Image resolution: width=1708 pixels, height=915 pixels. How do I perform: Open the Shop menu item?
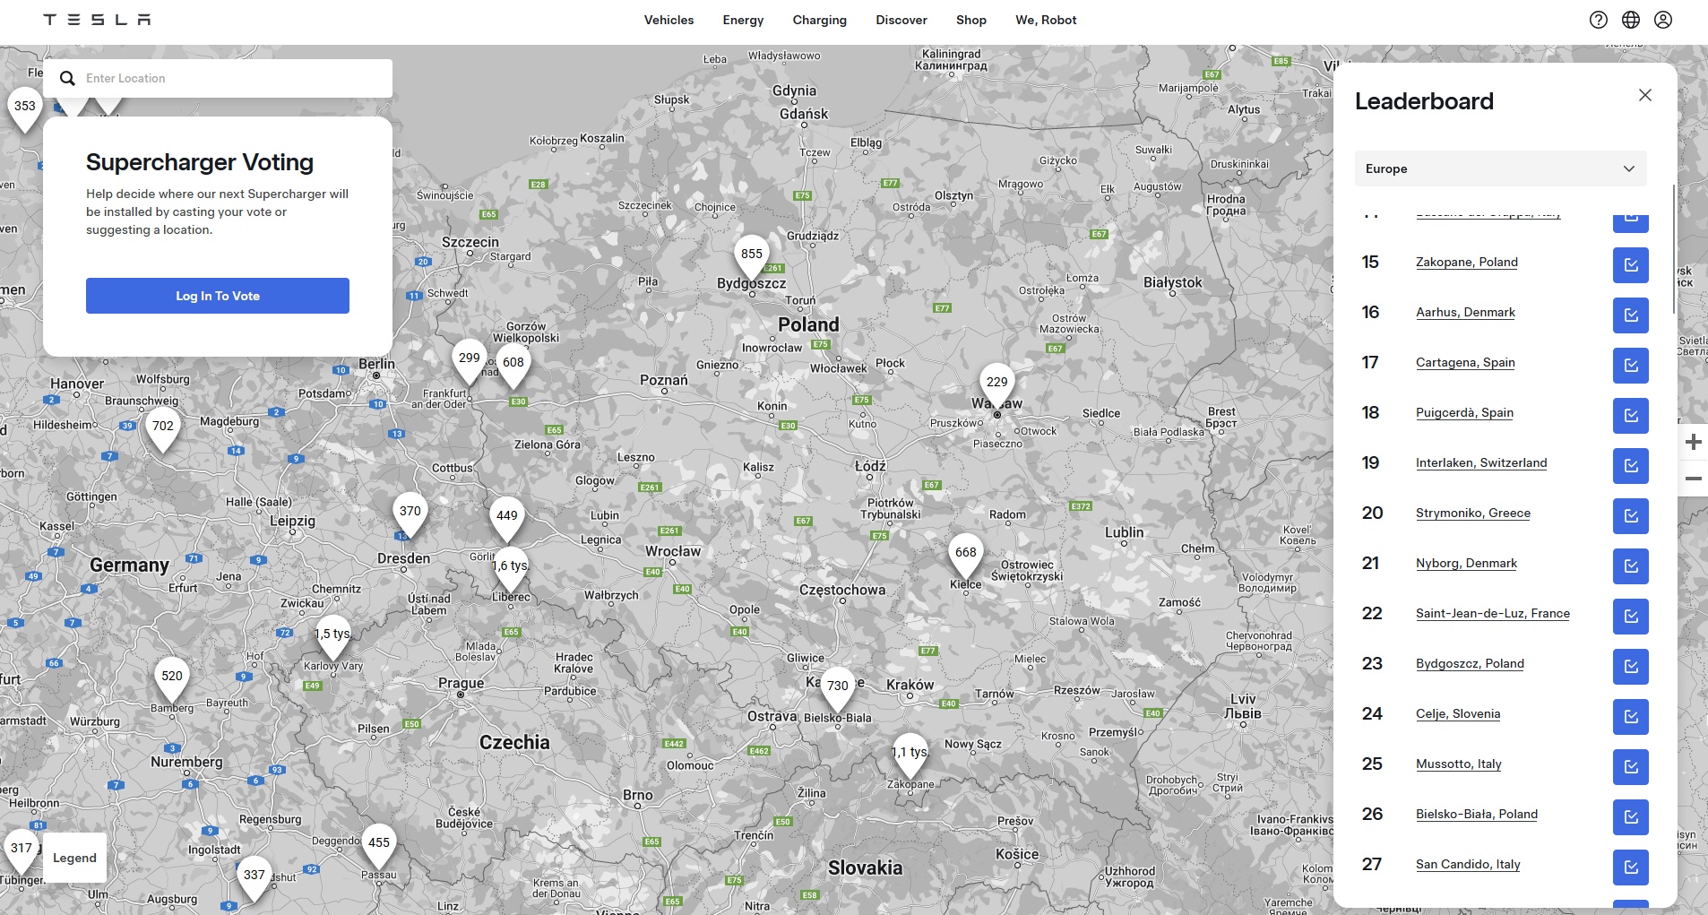tap(970, 20)
